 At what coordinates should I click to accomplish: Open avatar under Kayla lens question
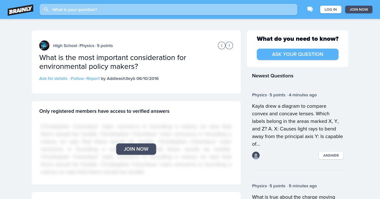[x=256, y=155]
